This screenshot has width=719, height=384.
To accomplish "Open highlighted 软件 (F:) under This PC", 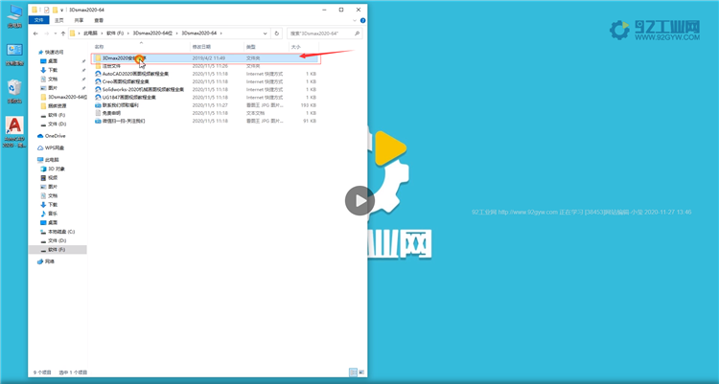I will [x=57, y=250].
